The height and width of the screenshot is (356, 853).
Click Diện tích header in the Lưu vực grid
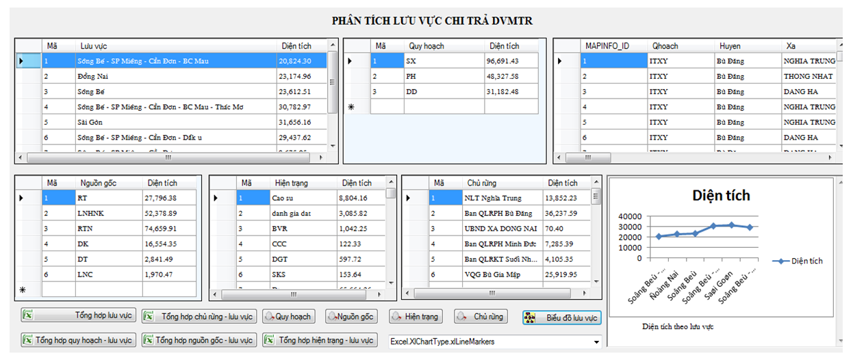click(302, 46)
